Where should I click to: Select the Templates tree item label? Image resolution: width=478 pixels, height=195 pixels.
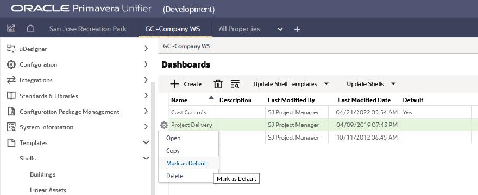click(34, 142)
